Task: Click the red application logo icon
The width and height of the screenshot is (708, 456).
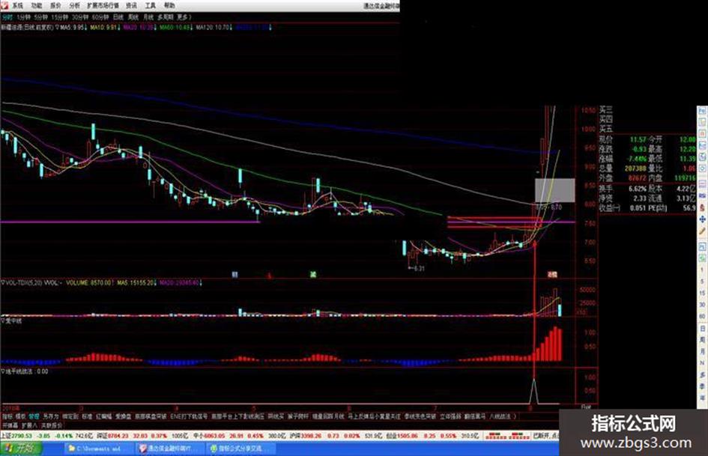Action: (4, 5)
